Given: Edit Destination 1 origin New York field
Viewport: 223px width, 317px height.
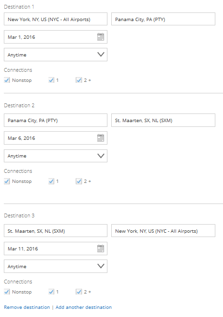Looking at the screenshot, I should click(56, 19).
